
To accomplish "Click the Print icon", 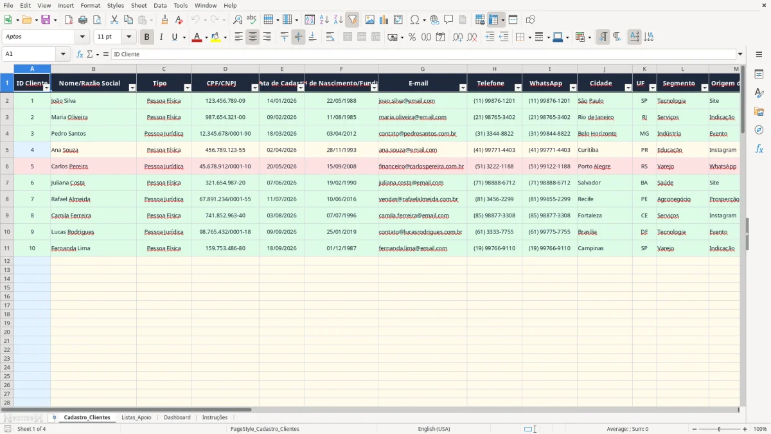I will (x=83, y=20).
